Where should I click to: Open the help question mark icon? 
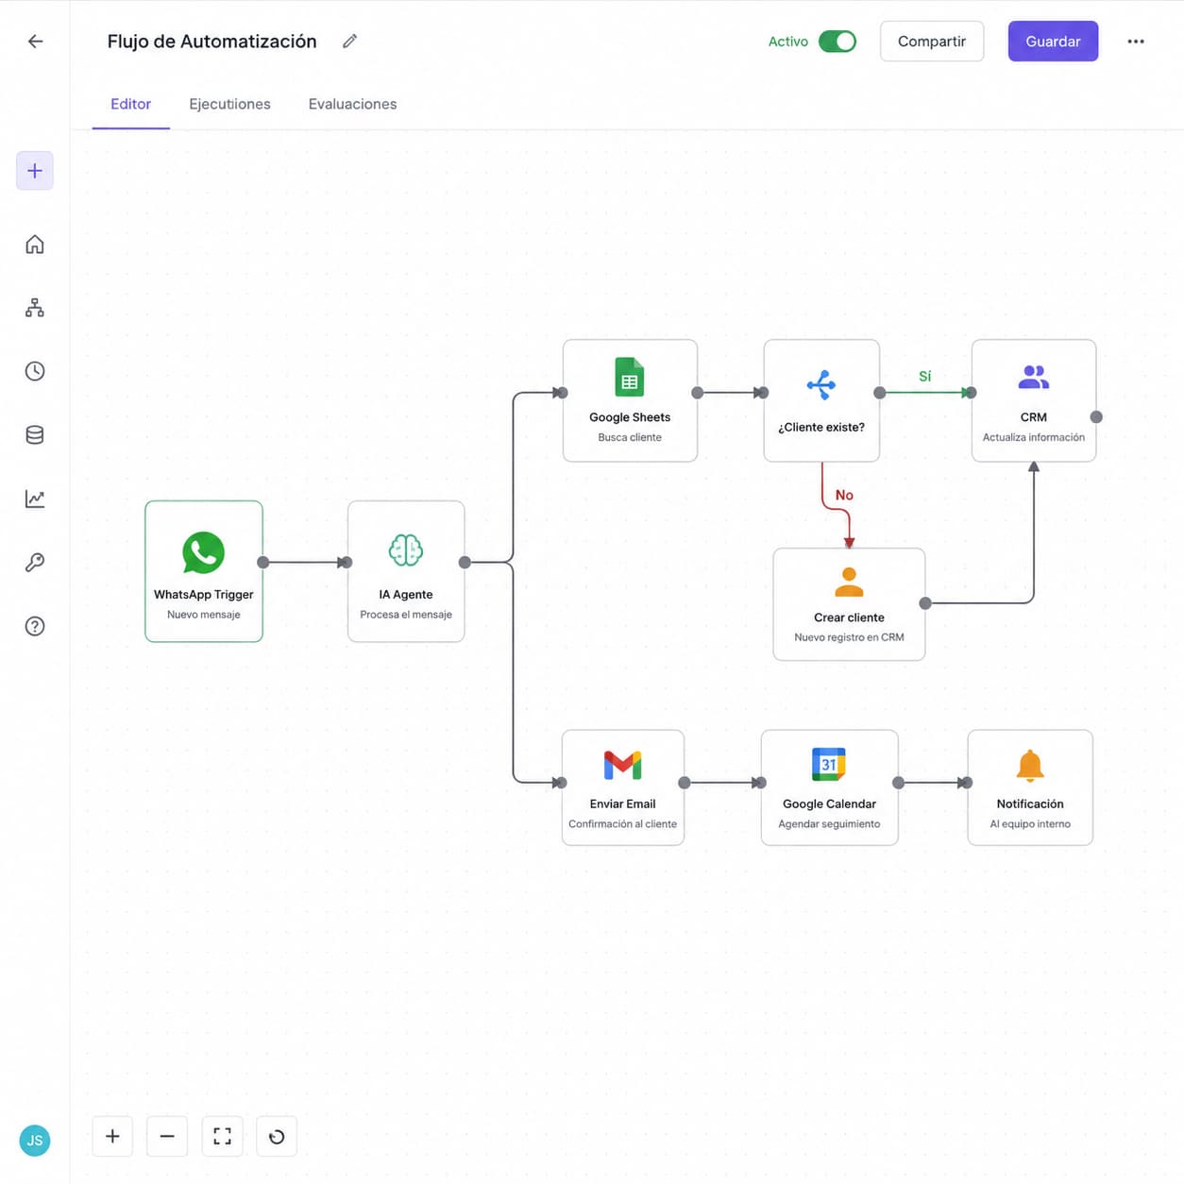(35, 626)
